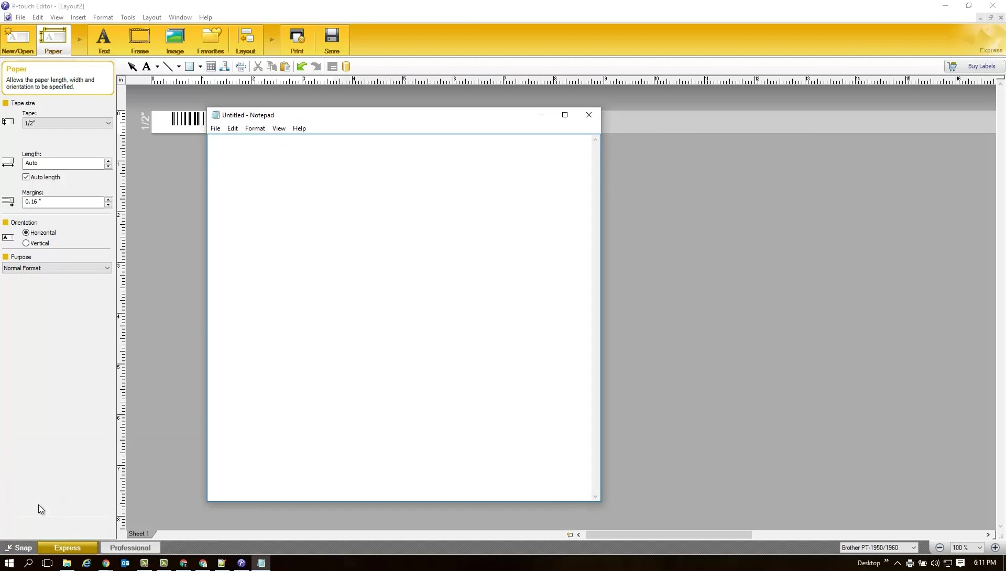
Task: Expand arrow right of Layout icon
Action: click(x=272, y=40)
